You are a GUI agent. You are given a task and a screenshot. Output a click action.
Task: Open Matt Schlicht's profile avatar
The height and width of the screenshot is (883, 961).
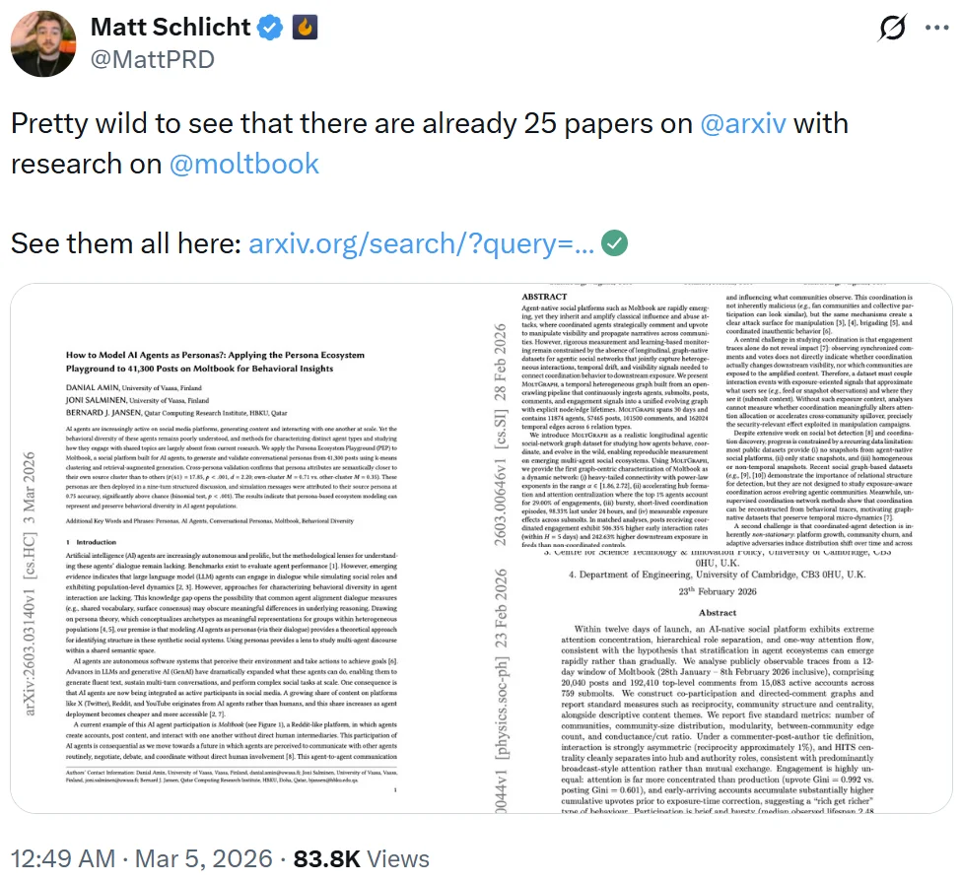(43, 43)
